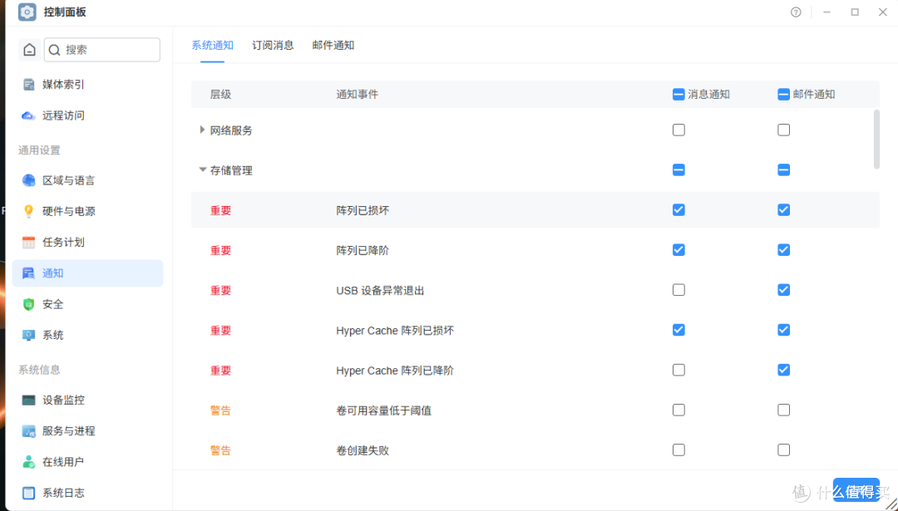
Task: Click the 通知 message icon in sidebar
Action: (28, 273)
